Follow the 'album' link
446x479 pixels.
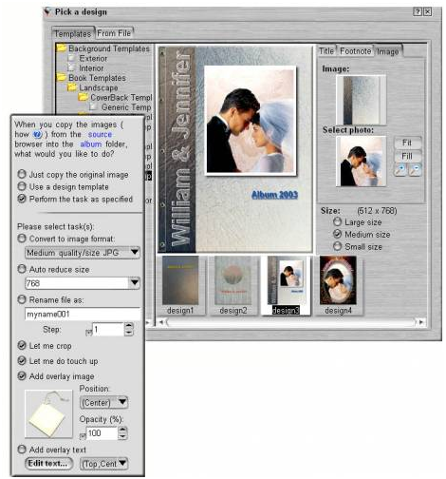pyautogui.click(x=91, y=144)
